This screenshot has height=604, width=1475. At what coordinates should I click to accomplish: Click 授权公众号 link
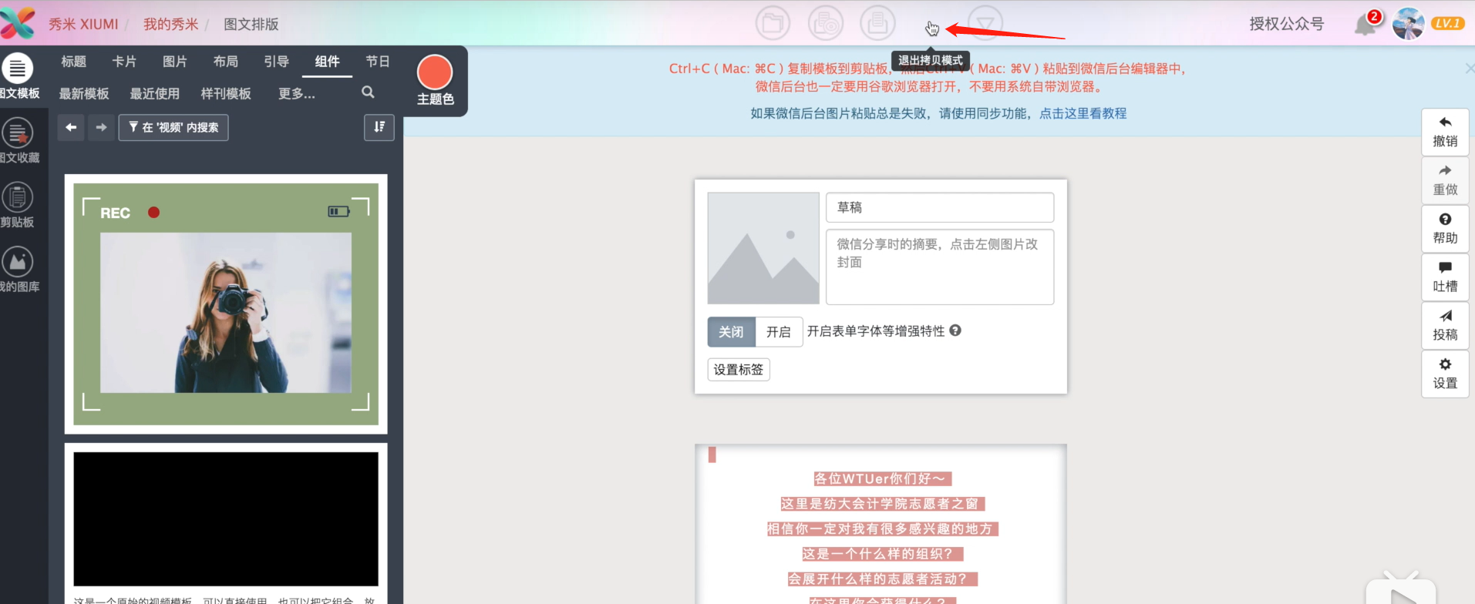click(1287, 24)
